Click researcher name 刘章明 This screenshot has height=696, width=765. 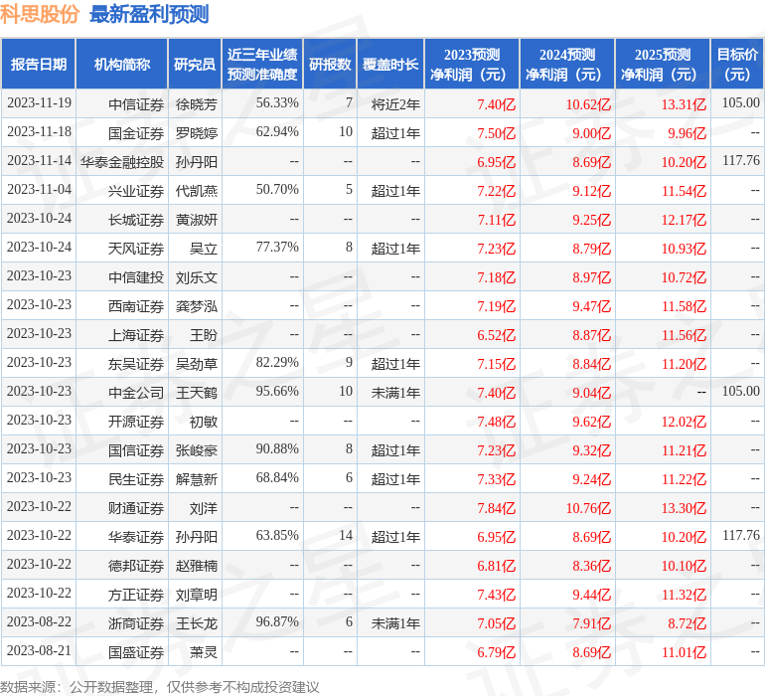pos(197,595)
